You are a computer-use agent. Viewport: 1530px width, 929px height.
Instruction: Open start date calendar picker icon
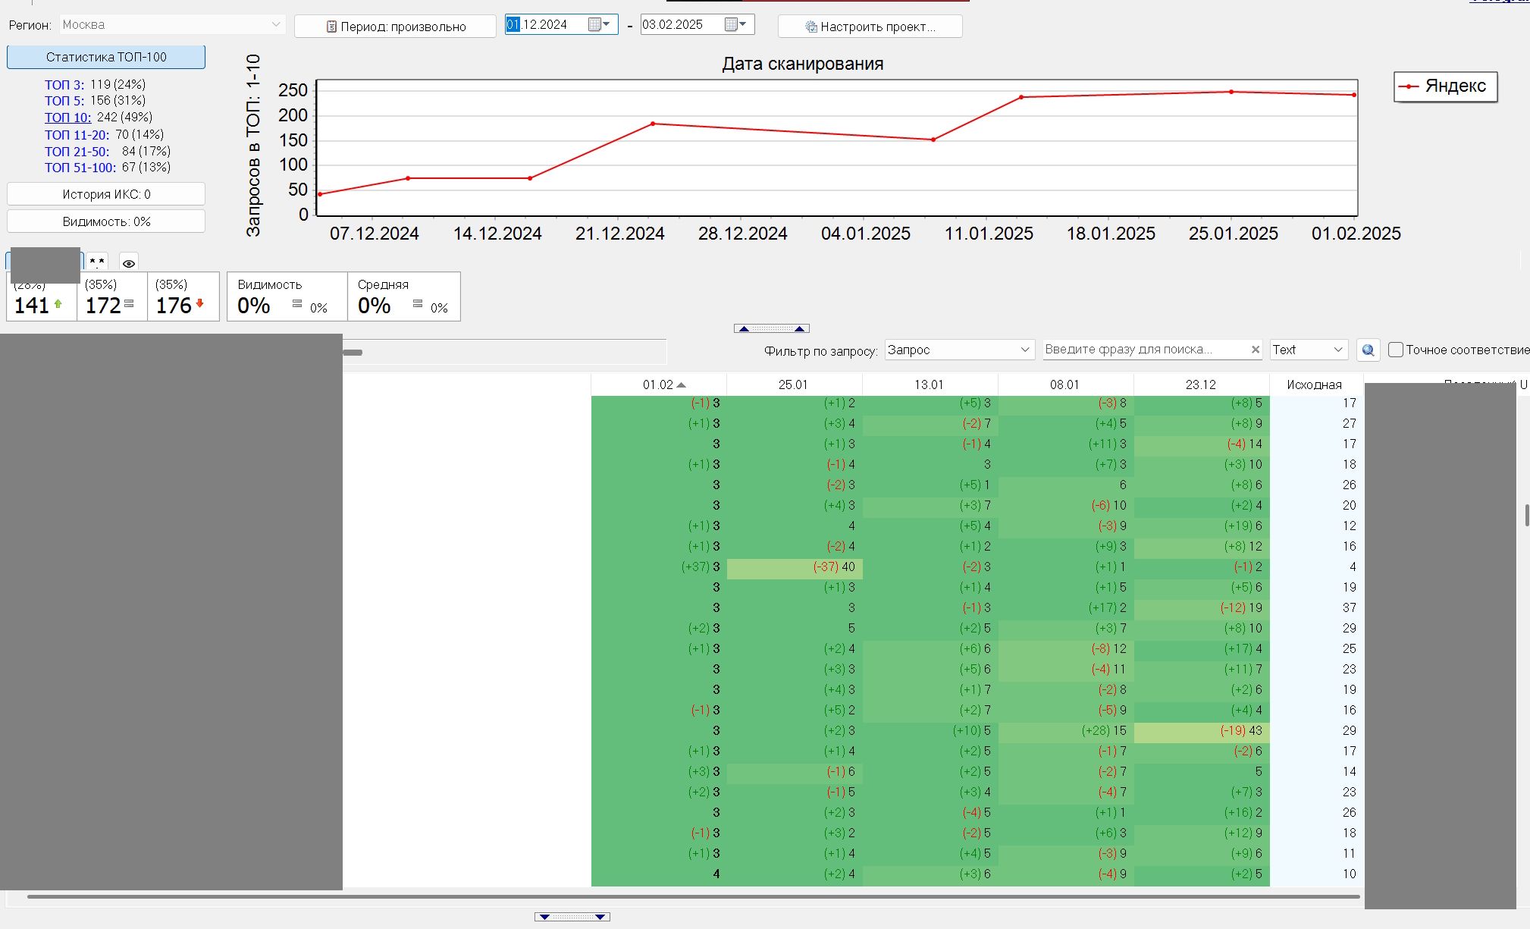pos(595,24)
